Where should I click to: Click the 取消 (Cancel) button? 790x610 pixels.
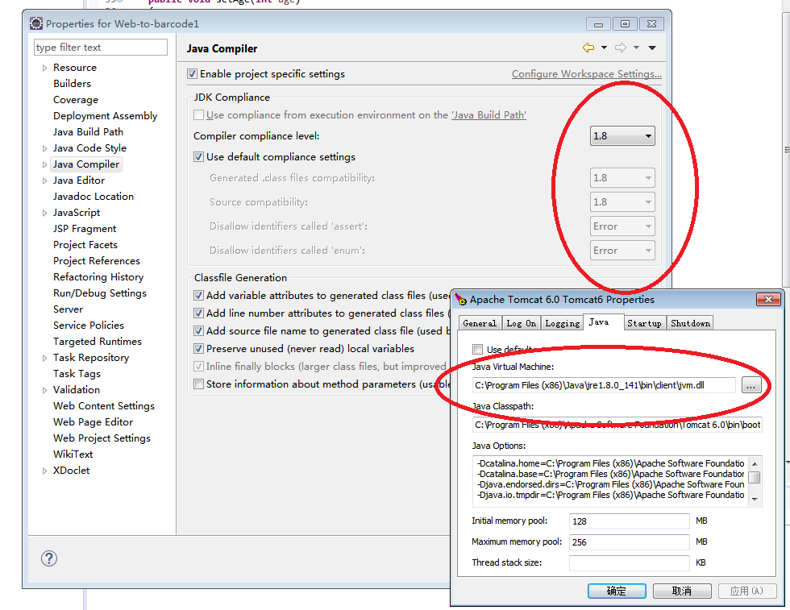682,591
